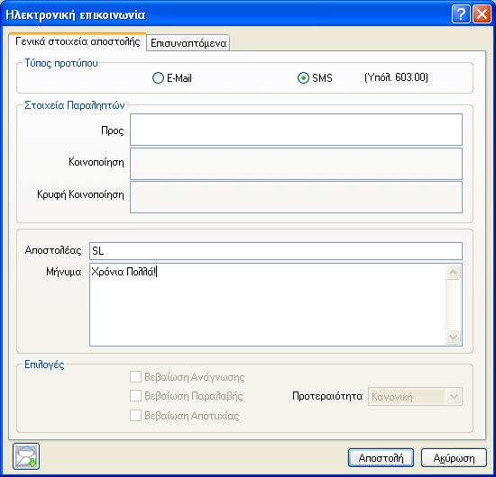Open the Προτεραιότητα dropdown arrow
This screenshot has width=496, height=477.
coord(454,397)
